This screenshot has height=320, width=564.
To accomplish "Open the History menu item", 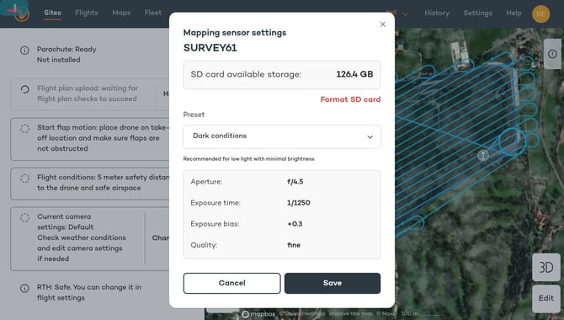I will (437, 13).
